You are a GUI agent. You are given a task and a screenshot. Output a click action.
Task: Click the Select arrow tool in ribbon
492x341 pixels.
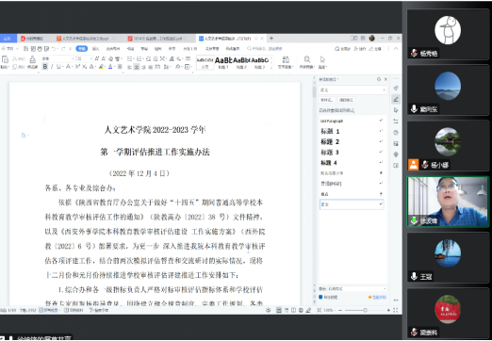pyautogui.click(x=322, y=61)
